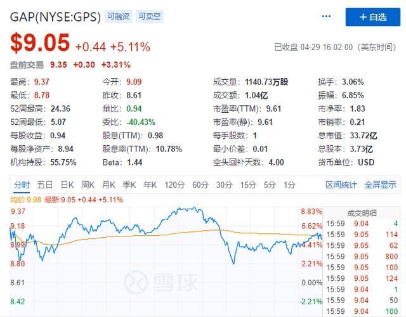This screenshot has width=406, height=317.
Task: Click the 可卖空 tag
Action: pos(150,17)
